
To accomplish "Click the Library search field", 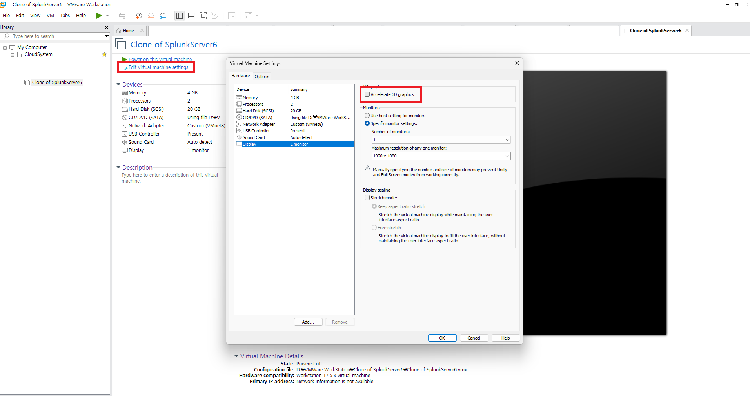I will click(55, 36).
